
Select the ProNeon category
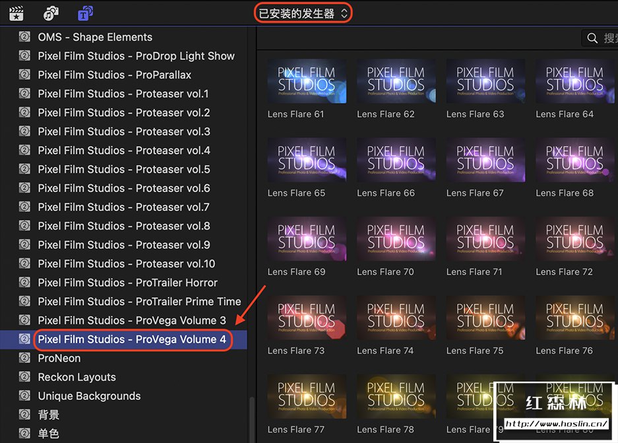tap(59, 358)
